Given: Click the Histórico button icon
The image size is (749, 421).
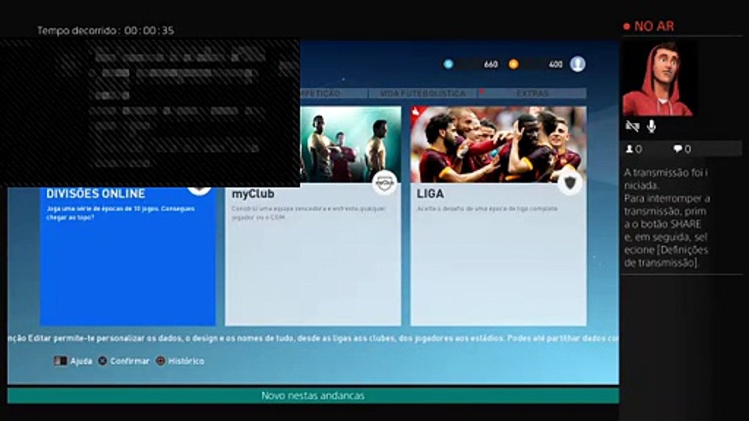Looking at the screenshot, I should 160,361.
